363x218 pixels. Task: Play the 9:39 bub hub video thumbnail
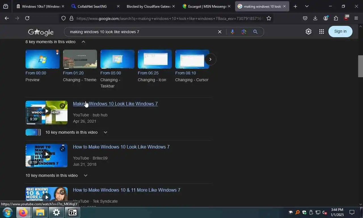[x=47, y=112]
